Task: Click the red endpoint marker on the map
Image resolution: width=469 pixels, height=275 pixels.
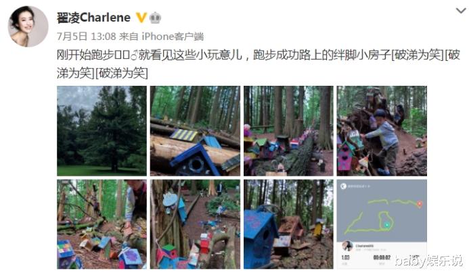Action: point(420,204)
